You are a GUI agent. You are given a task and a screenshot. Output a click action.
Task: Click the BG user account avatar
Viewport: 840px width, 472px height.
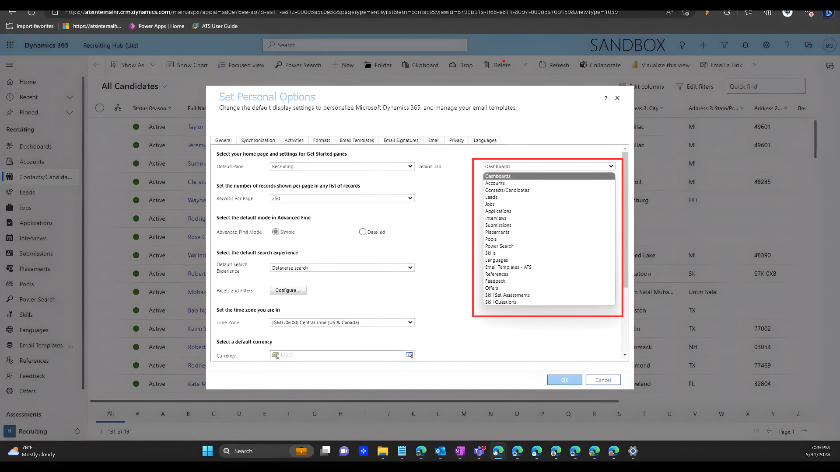tap(829, 45)
